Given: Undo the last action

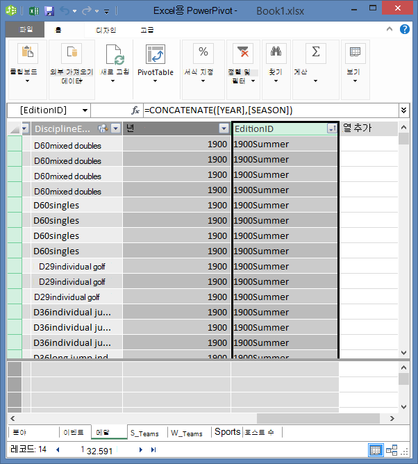Looking at the screenshot, I should click(65, 11).
